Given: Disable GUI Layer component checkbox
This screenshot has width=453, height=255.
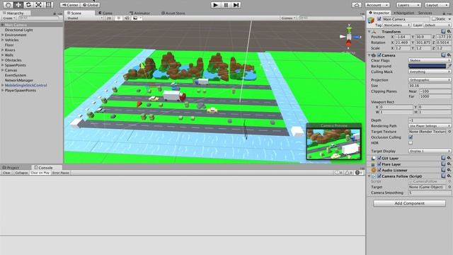Looking at the screenshot, I should pyautogui.click(x=379, y=158).
